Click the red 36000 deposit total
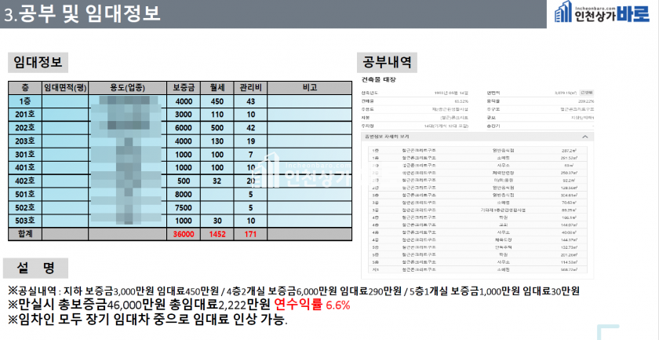The image size is (659, 340). (184, 233)
